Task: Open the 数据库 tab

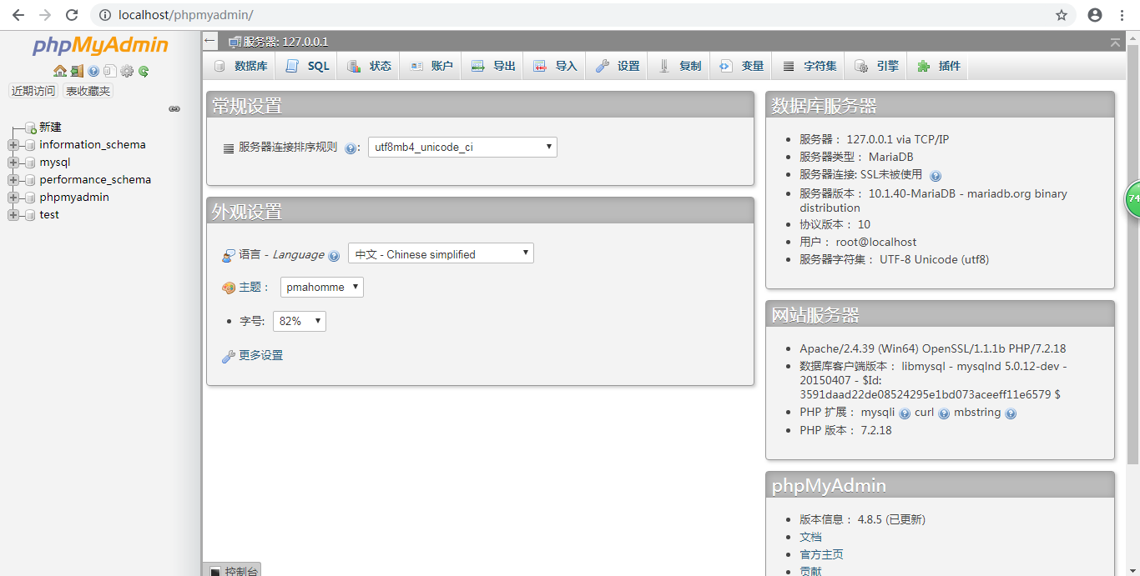Action: 240,66
